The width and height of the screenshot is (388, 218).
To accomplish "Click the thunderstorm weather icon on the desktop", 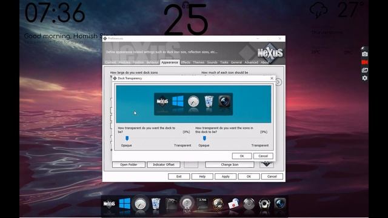I will (319, 10).
